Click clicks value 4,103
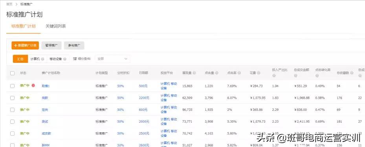The image size is (365, 147). 209,134
